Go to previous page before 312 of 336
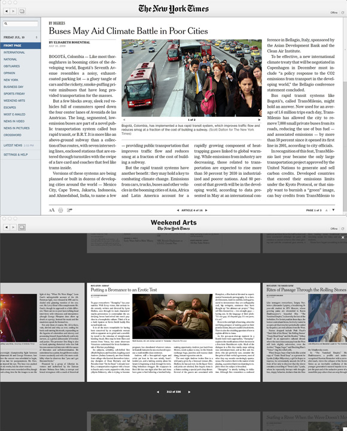 (x=158, y=392)
